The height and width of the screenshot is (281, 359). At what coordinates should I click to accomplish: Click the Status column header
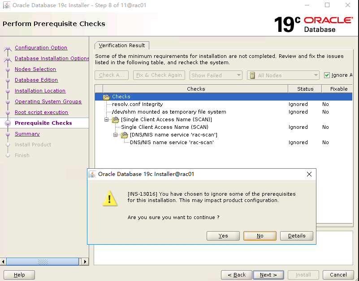(305, 89)
